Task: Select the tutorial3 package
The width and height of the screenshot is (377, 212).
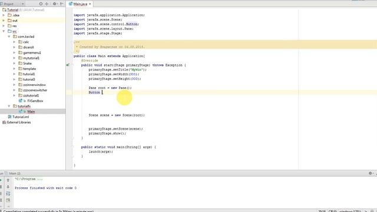Action: pyautogui.click(x=29, y=79)
